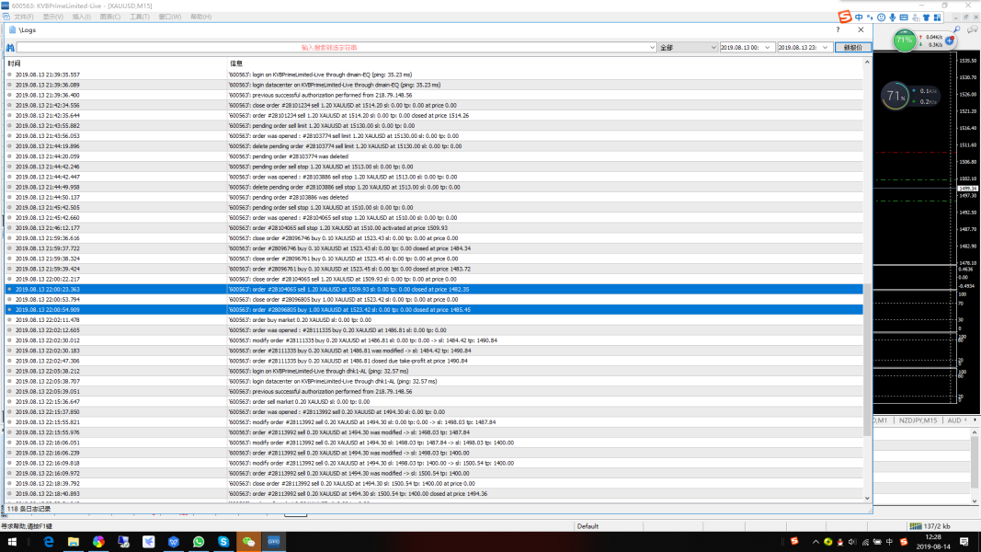Click the green 71% memory booster circle
The image size is (981, 552).
coord(904,40)
